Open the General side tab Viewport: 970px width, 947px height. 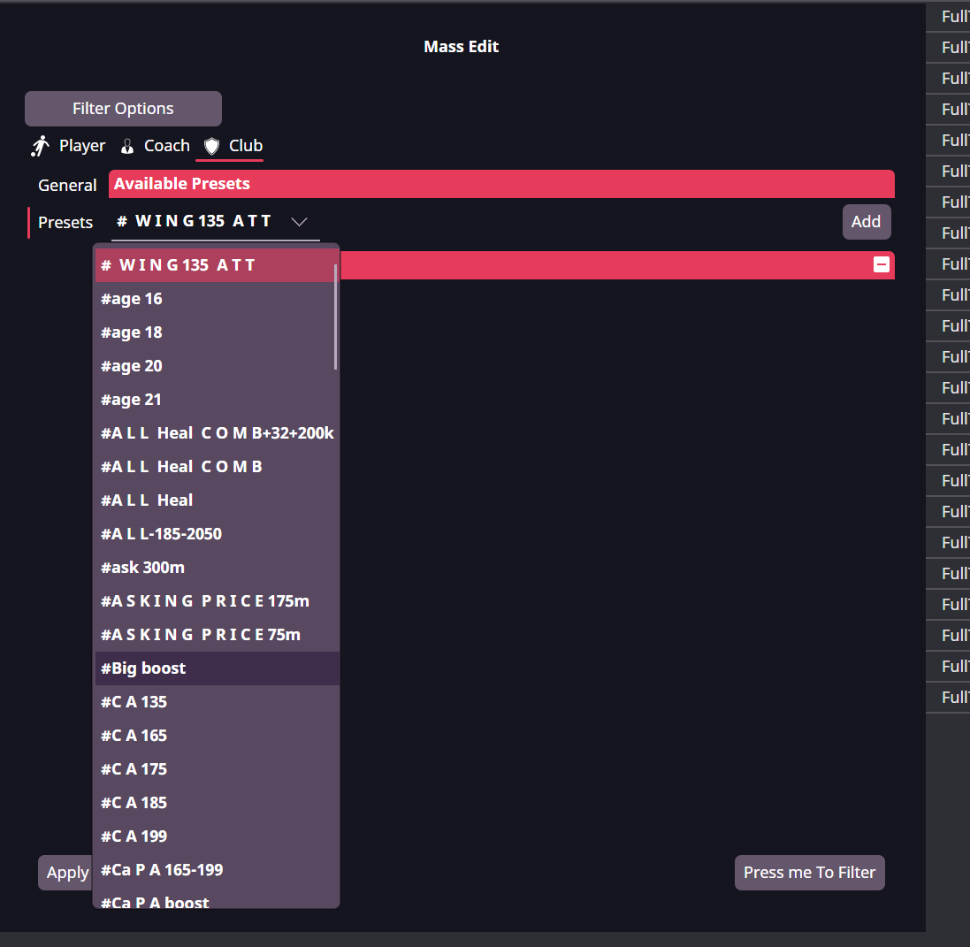(67, 185)
